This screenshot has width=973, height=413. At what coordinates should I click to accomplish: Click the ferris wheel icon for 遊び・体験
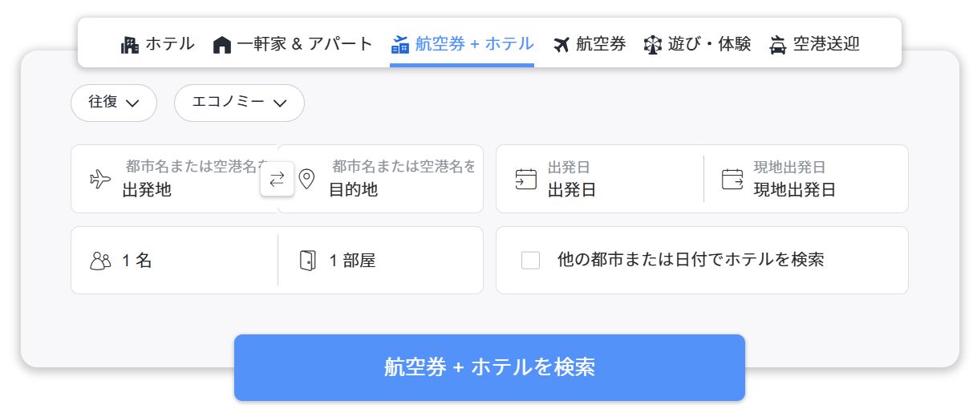click(x=653, y=45)
